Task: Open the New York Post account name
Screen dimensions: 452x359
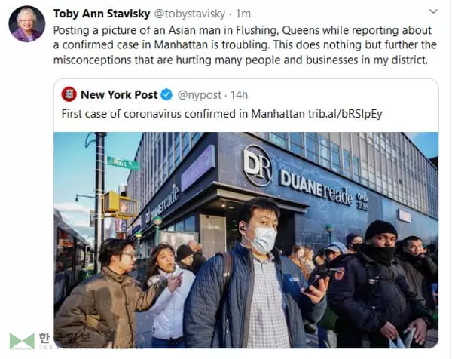Action: pyautogui.click(x=119, y=95)
